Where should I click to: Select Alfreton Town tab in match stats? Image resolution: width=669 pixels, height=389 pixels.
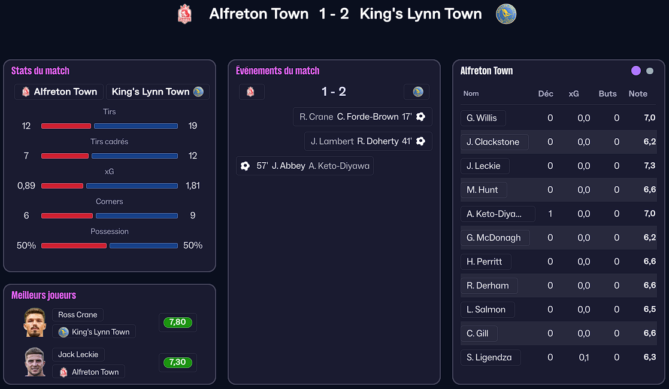coord(59,92)
